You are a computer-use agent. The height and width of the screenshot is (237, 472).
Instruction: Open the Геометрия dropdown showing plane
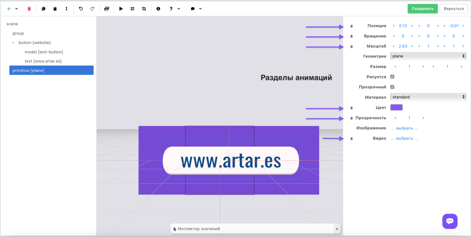(x=428, y=56)
